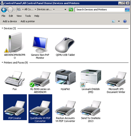Click the Printers and Faxes (9) header text
This screenshot has width=131, height=136.
pos(16,63)
